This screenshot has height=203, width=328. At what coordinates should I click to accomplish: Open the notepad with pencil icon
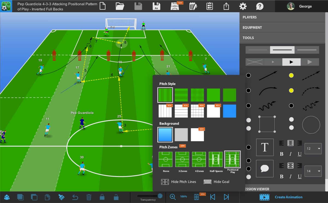[x=193, y=6]
